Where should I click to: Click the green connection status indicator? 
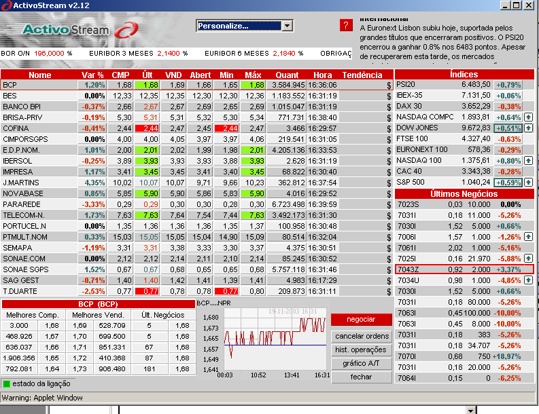click(7, 383)
